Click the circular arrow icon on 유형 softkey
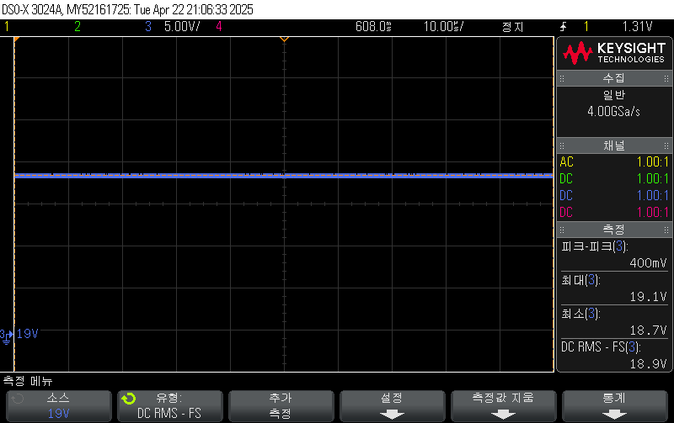 pos(129,399)
